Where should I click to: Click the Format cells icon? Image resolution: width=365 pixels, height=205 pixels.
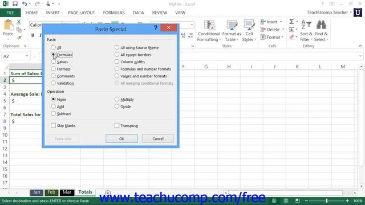263,37
